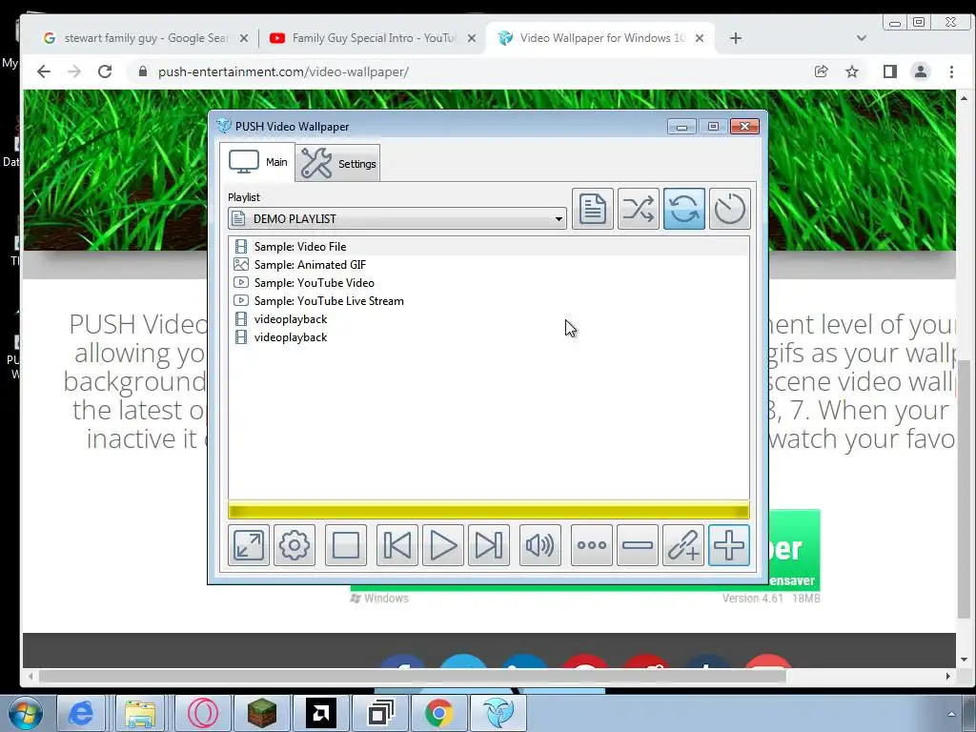Skip to the next playlist item
Viewport: 976px width, 732px height.
[489, 545]
